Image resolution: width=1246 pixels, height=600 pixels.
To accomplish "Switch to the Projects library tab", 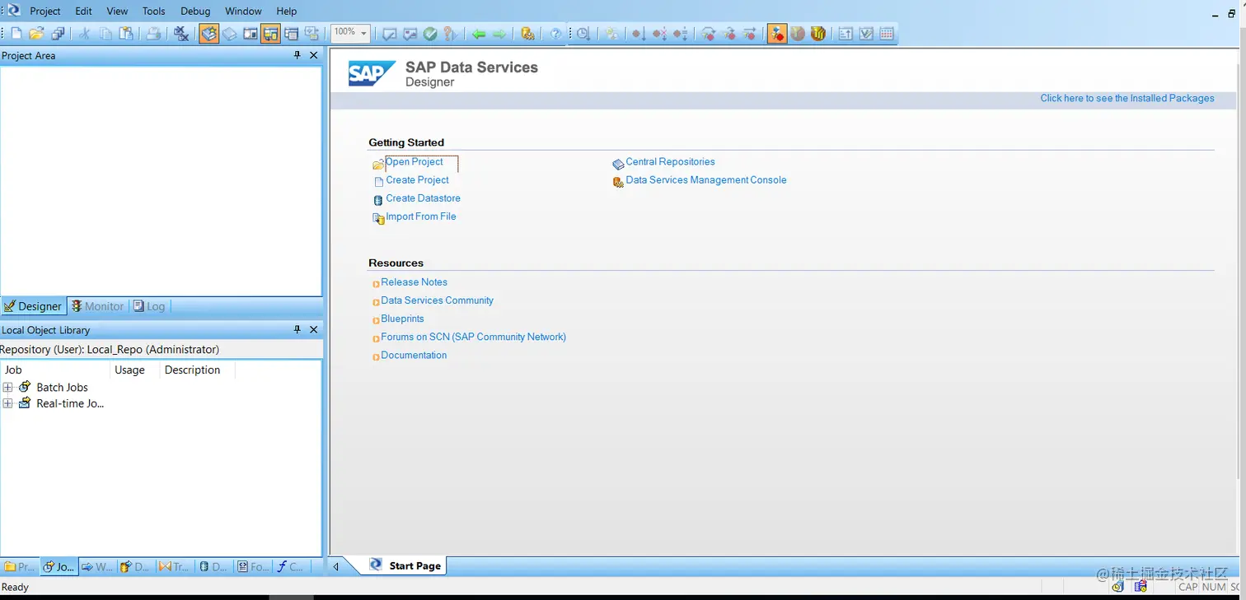I will (x=20, y=566).
